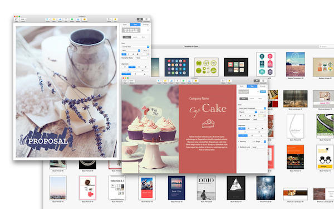The image size is (334, 209).
Task: Click the yellow Tips icon in the Proposal window toolbar
Action: click(115, 20)
